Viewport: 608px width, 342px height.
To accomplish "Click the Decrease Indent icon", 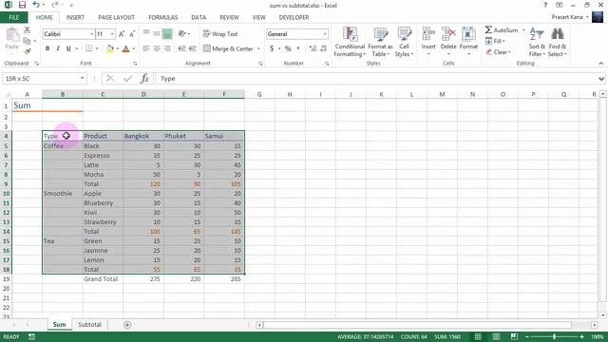I will click(x=181, y=48).
